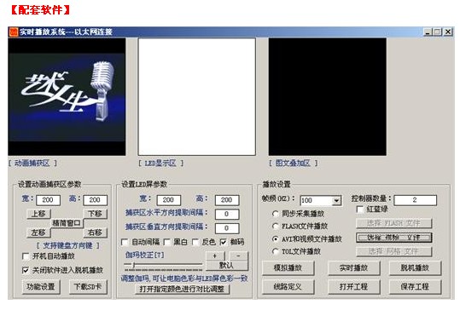Click the 右移 move-right button

(95, 232)
